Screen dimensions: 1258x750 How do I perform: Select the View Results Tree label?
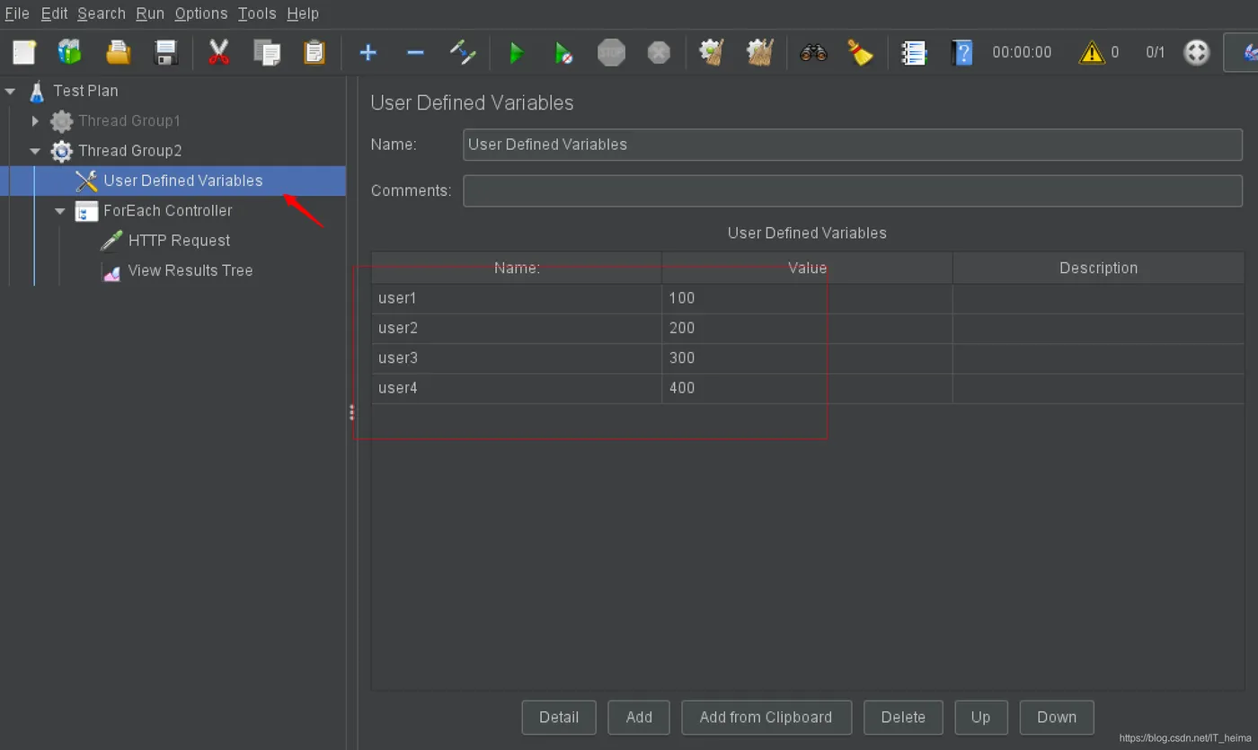pos(190,271)
